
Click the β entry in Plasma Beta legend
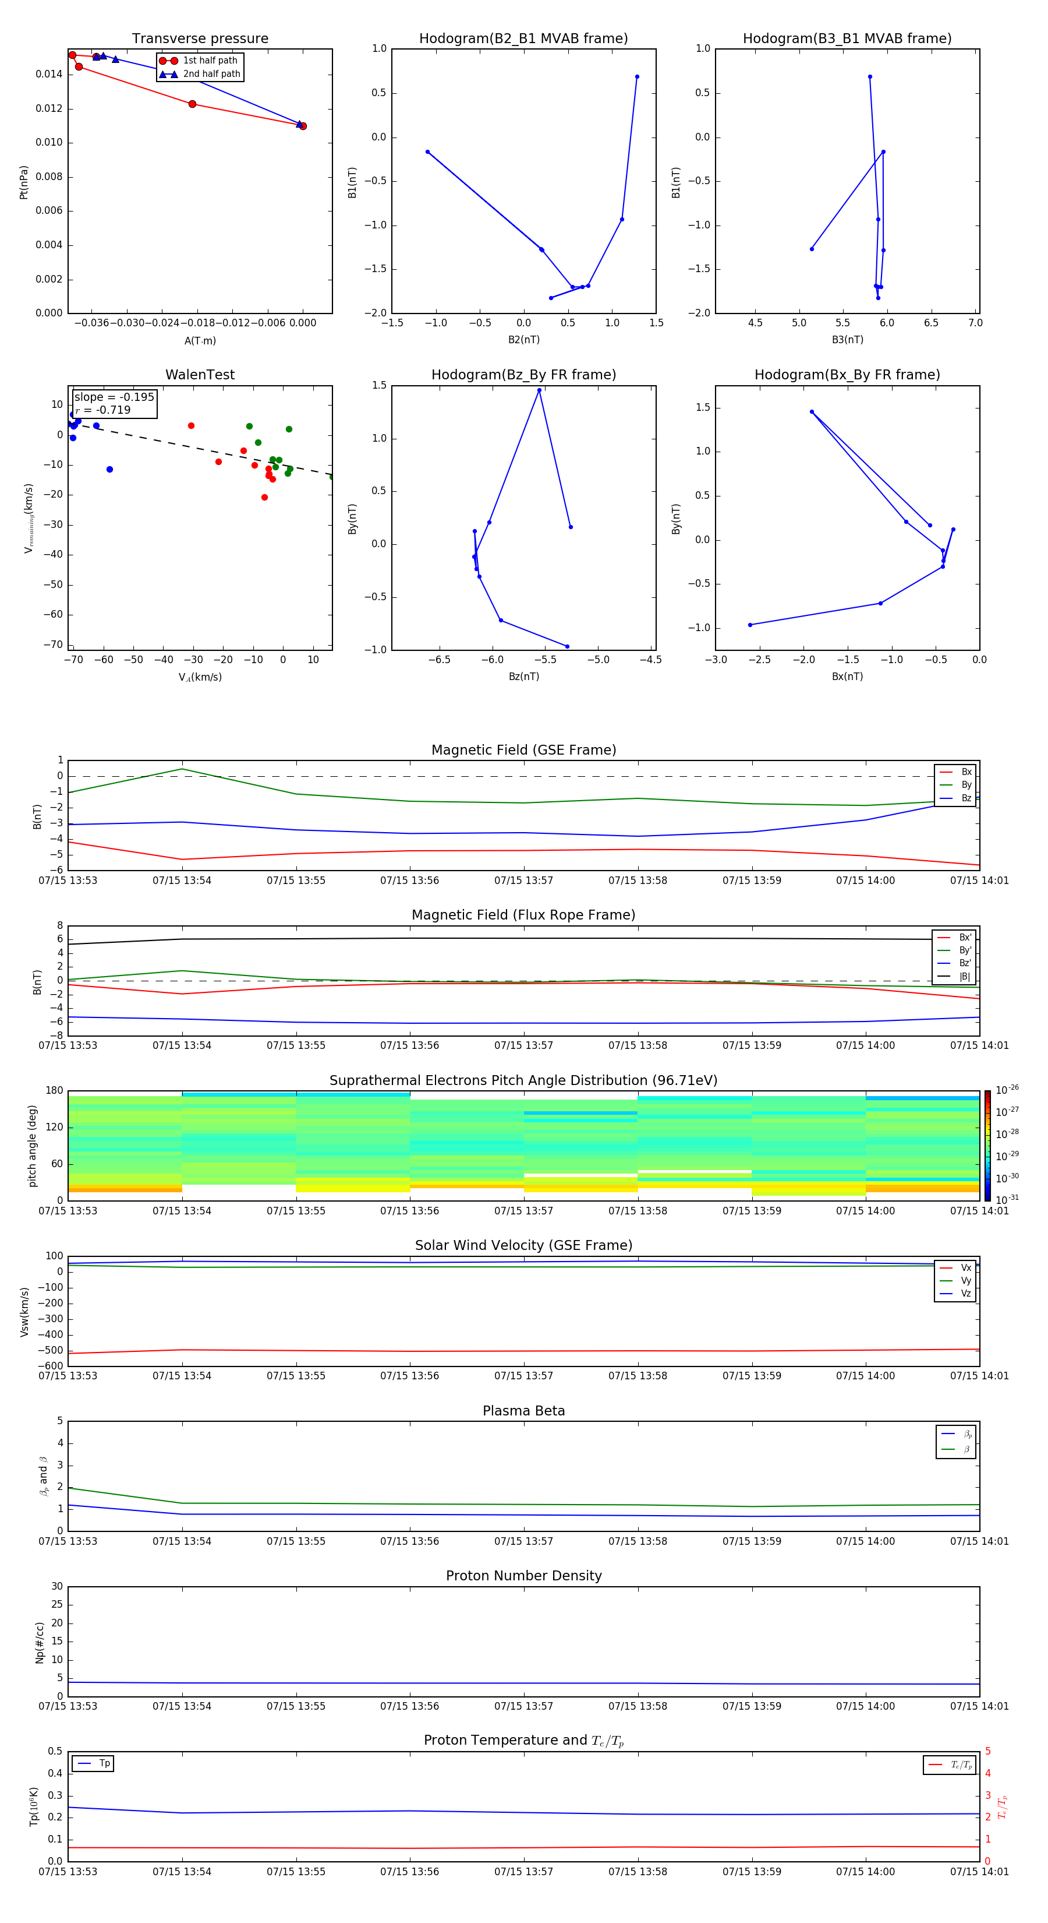956,1449
